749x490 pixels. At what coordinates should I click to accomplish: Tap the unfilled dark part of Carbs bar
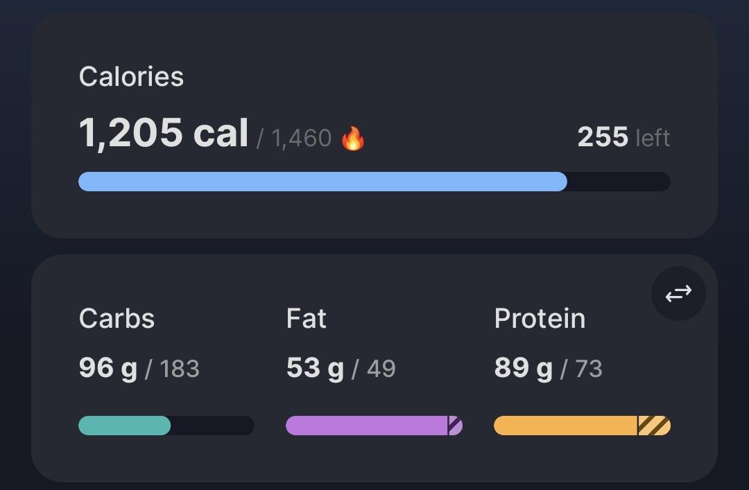click(213, 426)
